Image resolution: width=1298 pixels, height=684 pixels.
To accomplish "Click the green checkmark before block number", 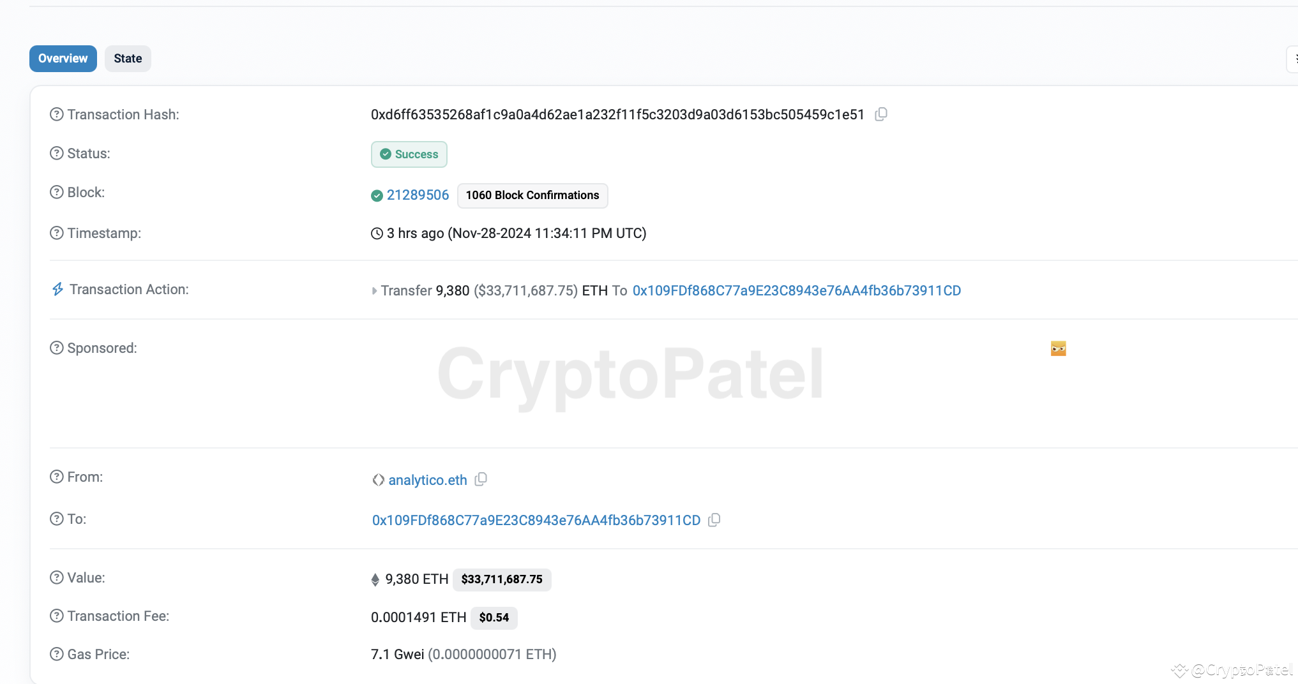I will 376,195.
